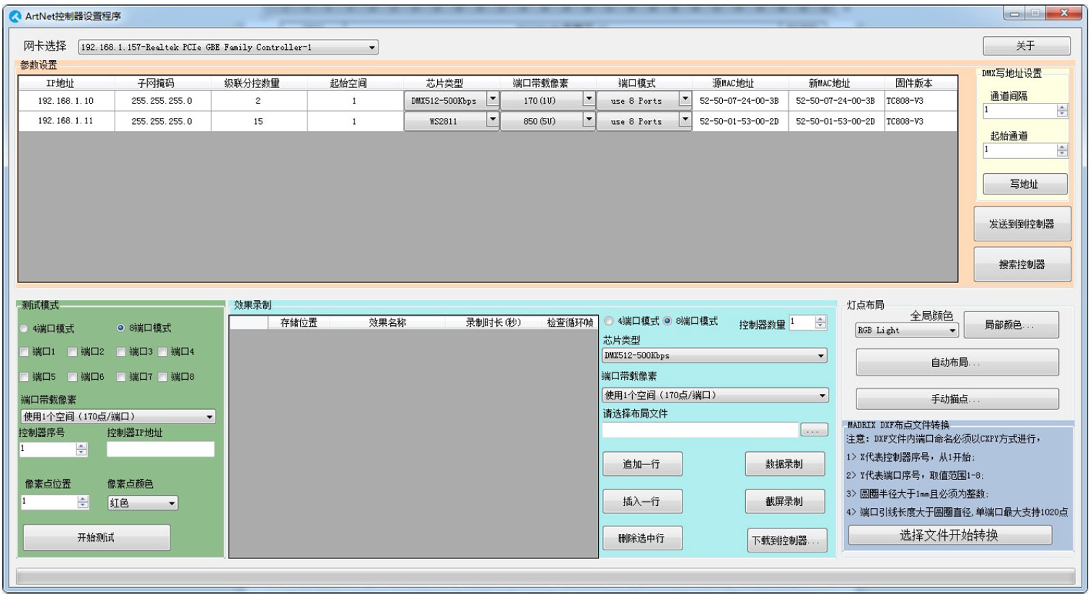Open the 像素点颜色 红色 dropdown
This screenshot has height=598, width=1091.
(x=143, y=503)
